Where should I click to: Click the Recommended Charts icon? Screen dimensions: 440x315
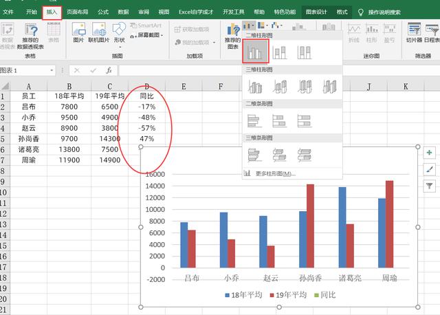tap(233, 36)
